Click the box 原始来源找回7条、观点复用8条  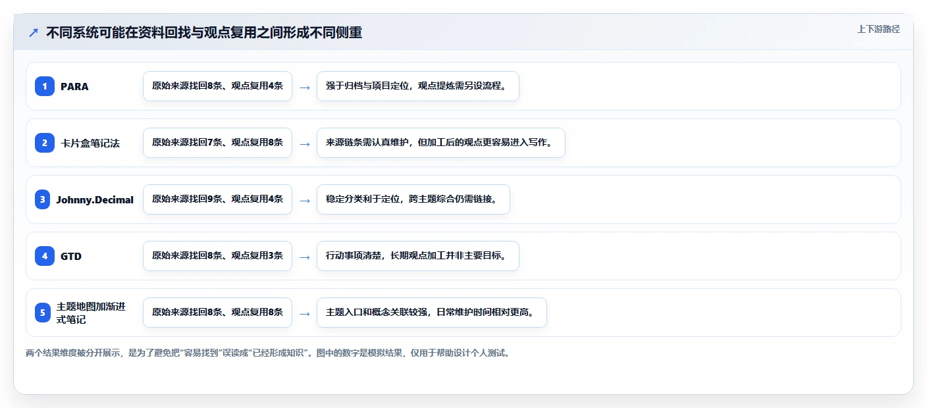click(x=217, y=143)
